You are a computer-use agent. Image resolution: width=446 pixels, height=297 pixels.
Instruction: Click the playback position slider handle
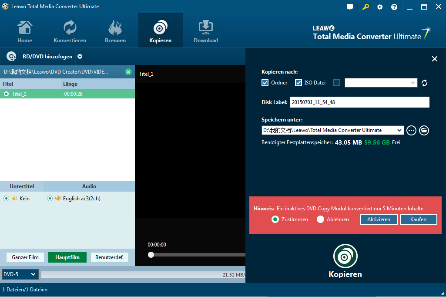point(151,255)
